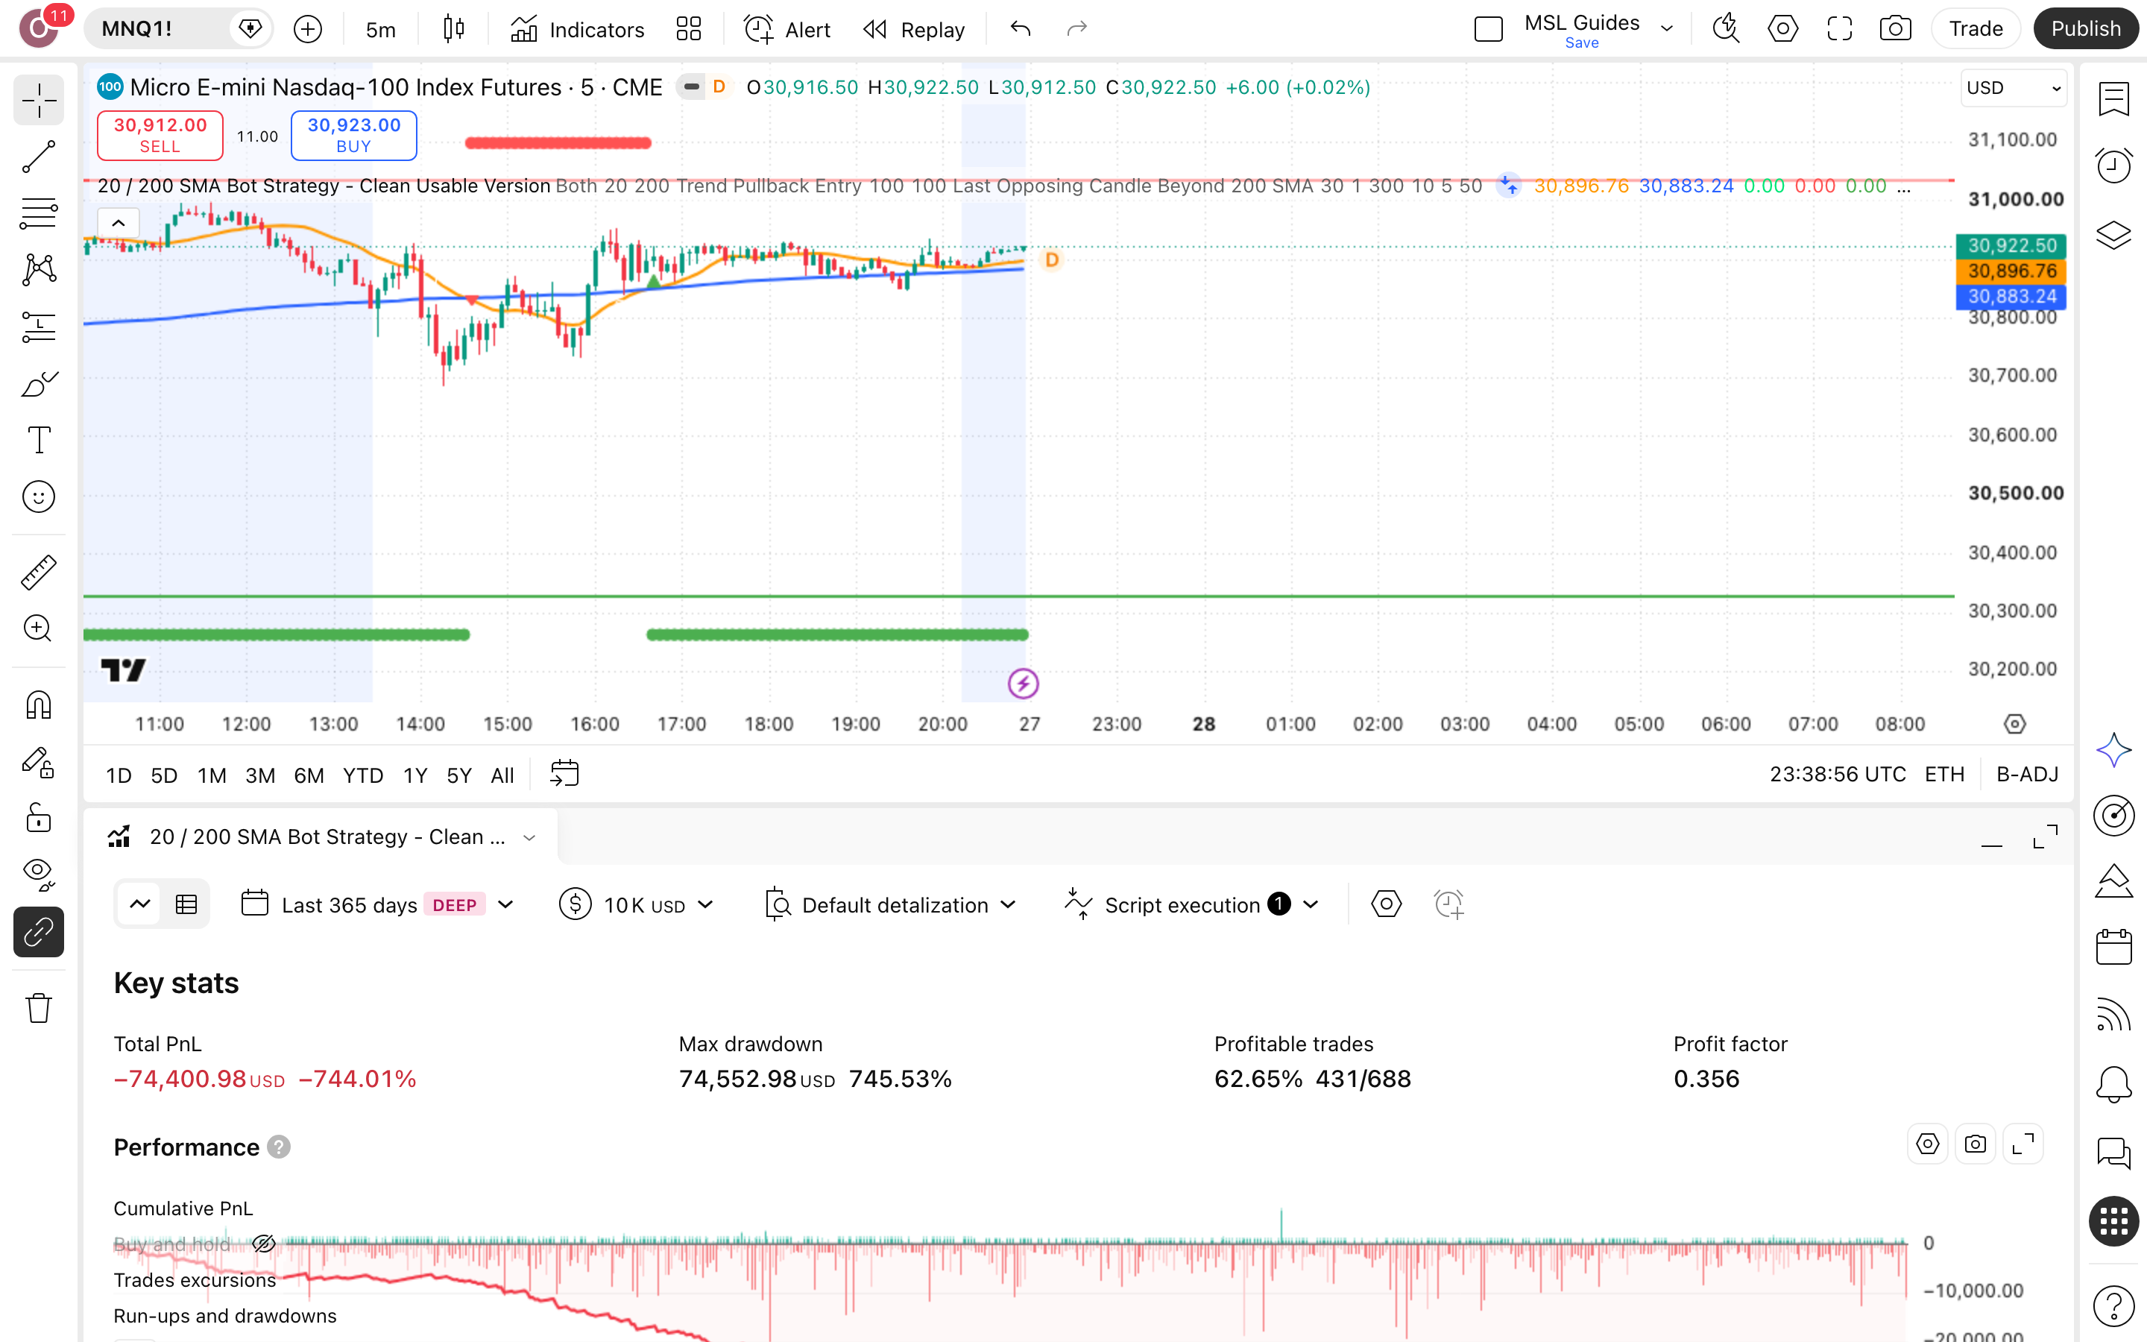Toggle hide all drawings eye icon

click(x=38, y=875)
